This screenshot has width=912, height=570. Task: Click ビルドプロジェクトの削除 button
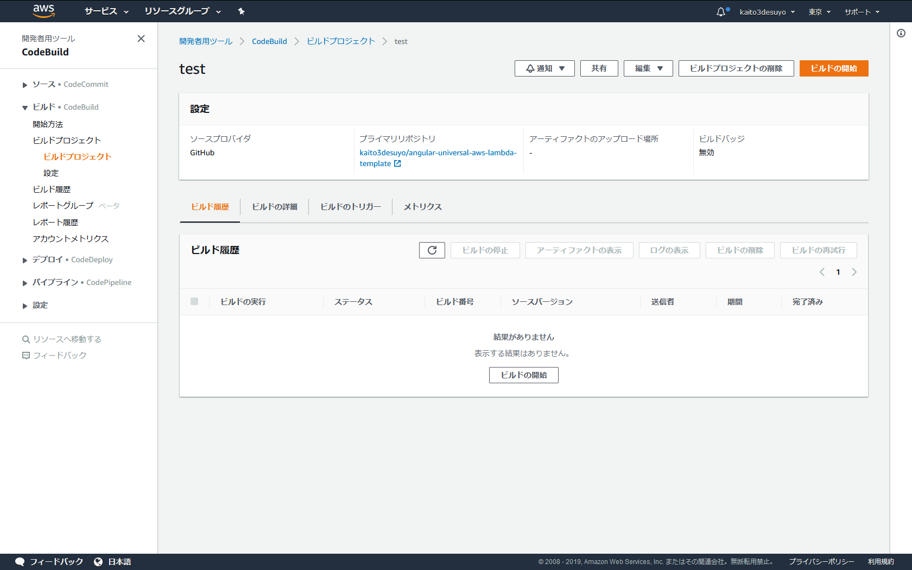tap(736, 68)
